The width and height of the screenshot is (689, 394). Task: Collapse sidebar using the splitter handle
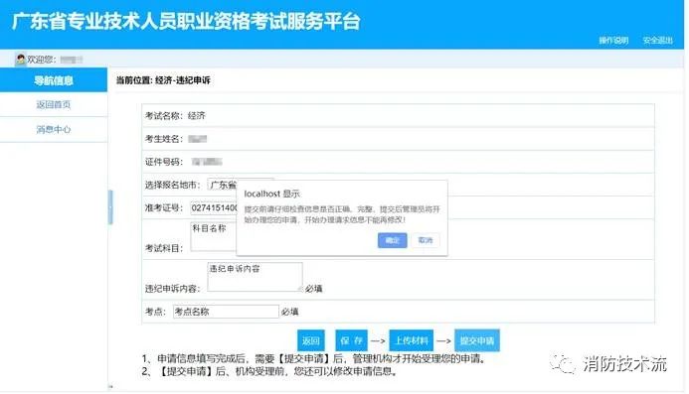pos(110,207)
